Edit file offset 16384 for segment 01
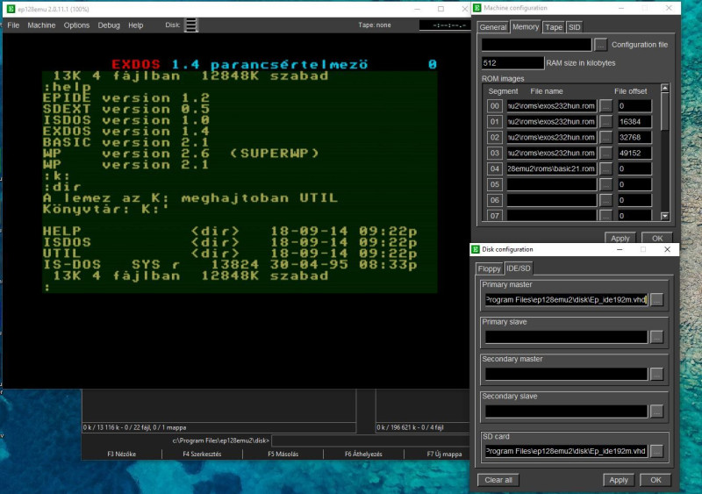Screen dimensions: 702x494 click(x=634, y=122)
